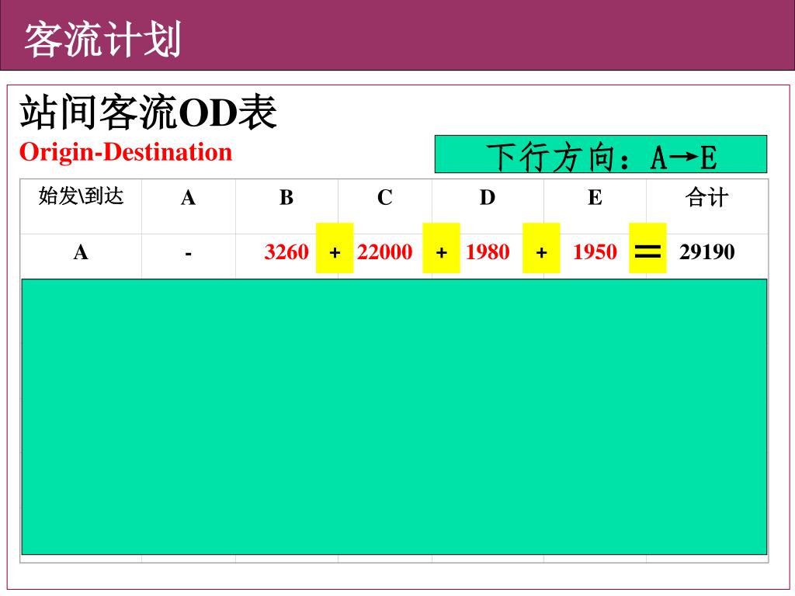Select the value 3260

pos(286,252)
